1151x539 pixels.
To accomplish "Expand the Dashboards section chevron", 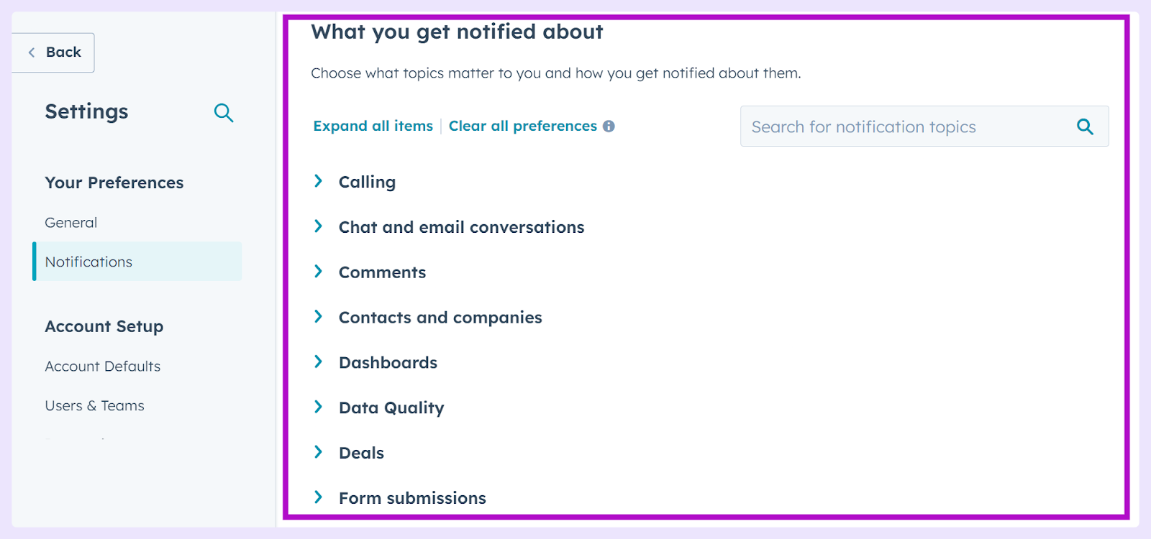I will point(318,361).
